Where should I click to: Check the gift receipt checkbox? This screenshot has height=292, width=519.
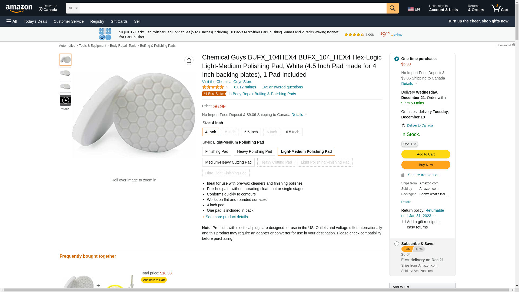pyautogui.click(x=404, y=222)
